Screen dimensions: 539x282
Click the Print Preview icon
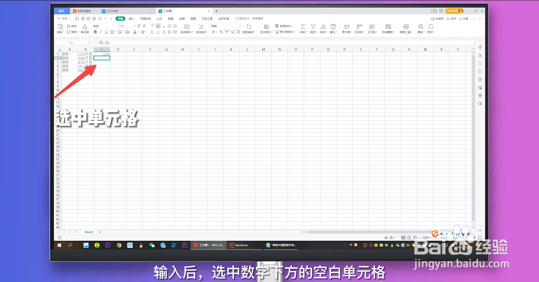click(94, 19)
